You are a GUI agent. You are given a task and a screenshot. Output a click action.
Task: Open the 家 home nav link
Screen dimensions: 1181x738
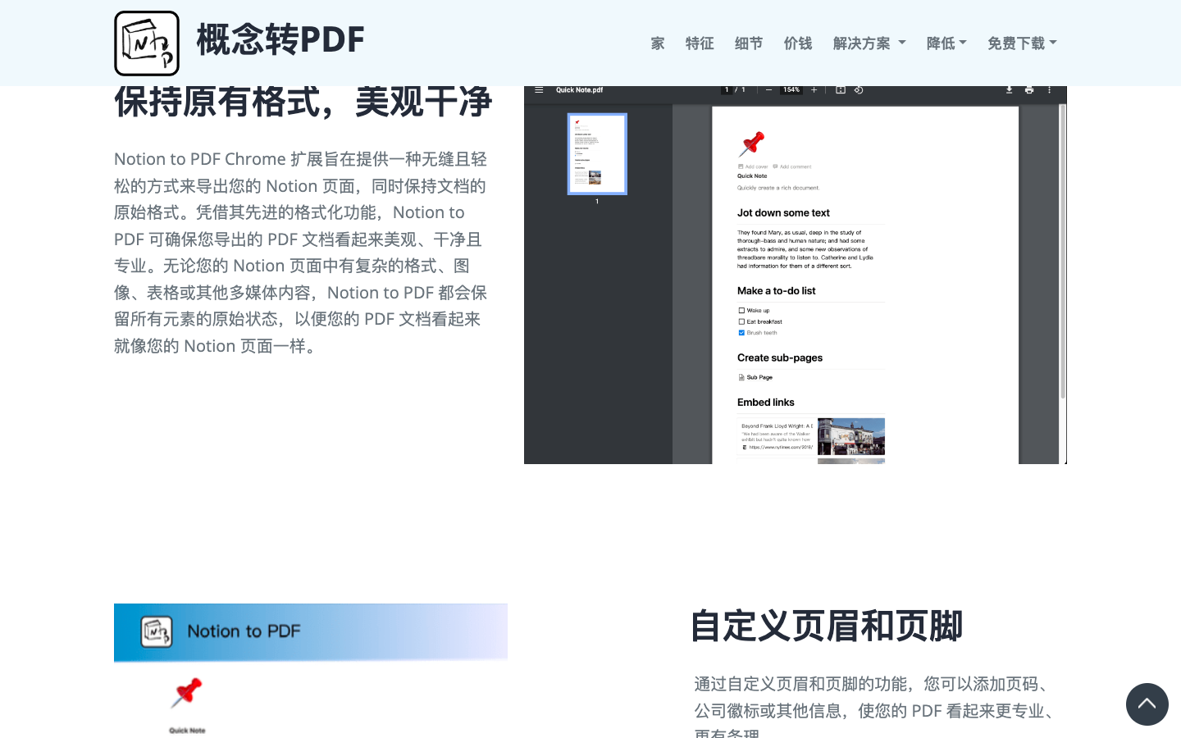tap(658, 43)
